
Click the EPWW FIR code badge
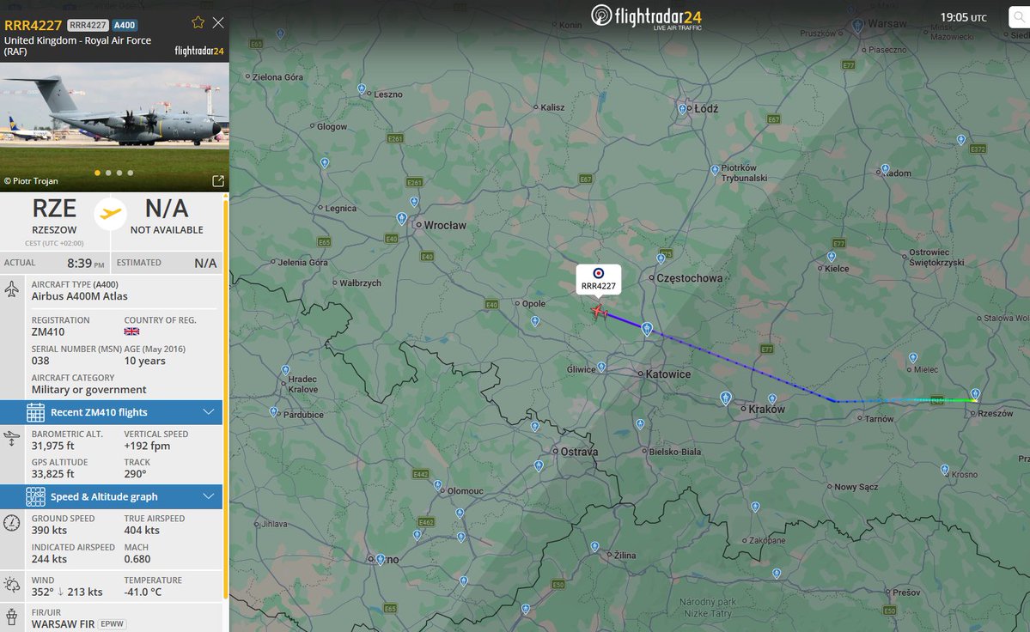point(113,624)
